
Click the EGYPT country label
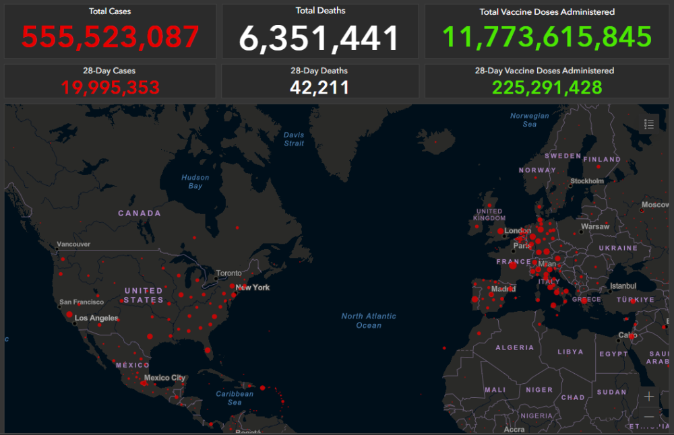614,354
